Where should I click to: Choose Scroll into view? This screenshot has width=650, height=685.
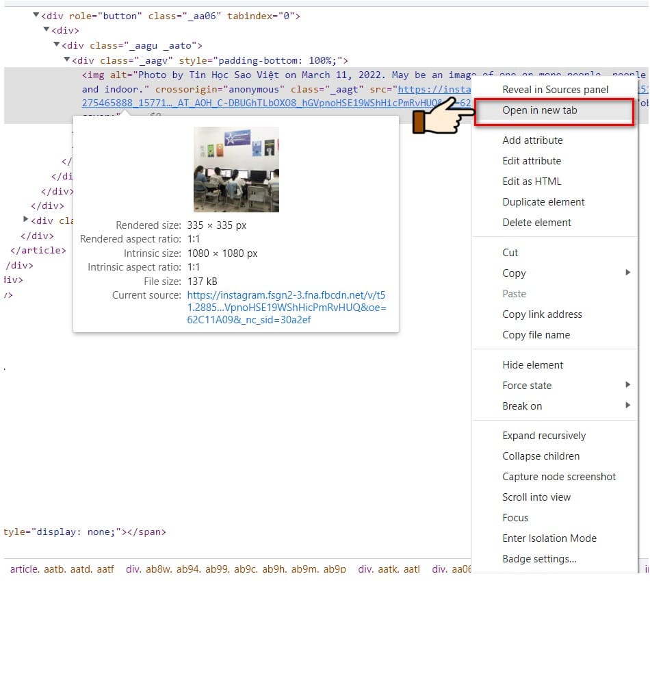(555, 497)
